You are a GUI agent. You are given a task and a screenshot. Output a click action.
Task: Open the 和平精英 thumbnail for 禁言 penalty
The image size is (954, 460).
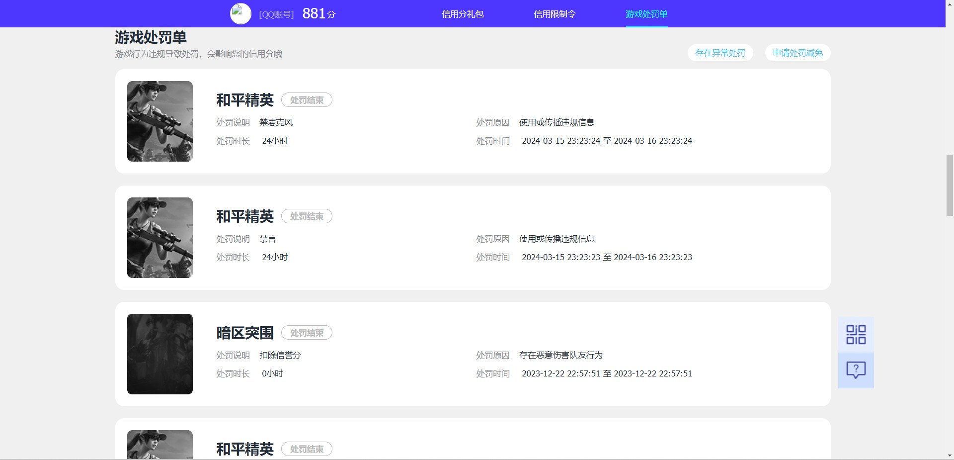(160, 238)
